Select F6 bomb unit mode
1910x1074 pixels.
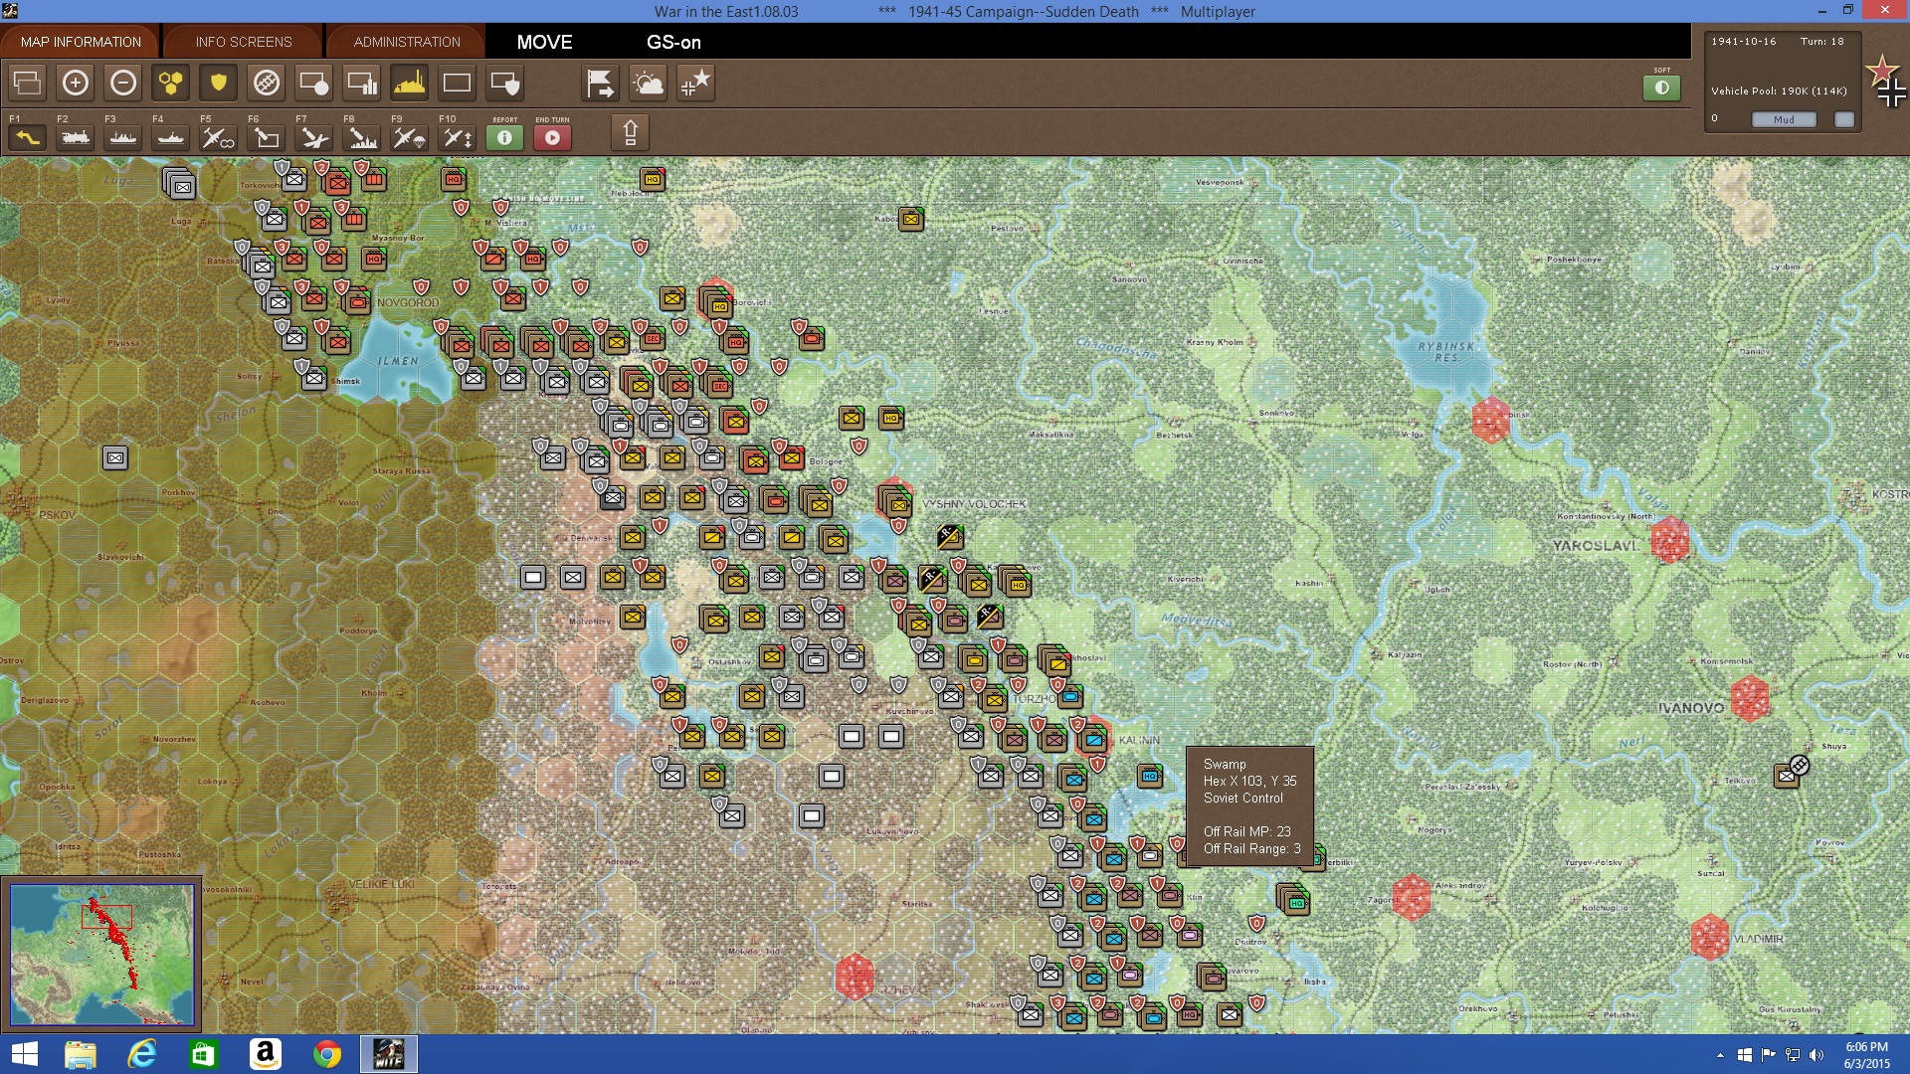pyautogui.click(x=267, y=137)
